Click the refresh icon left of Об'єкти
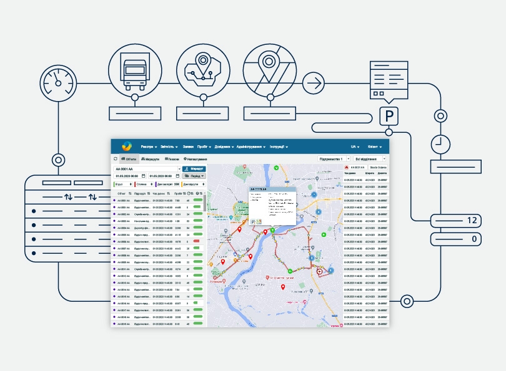Viewport: 506px width, 371px height. (x=115, y=159)
